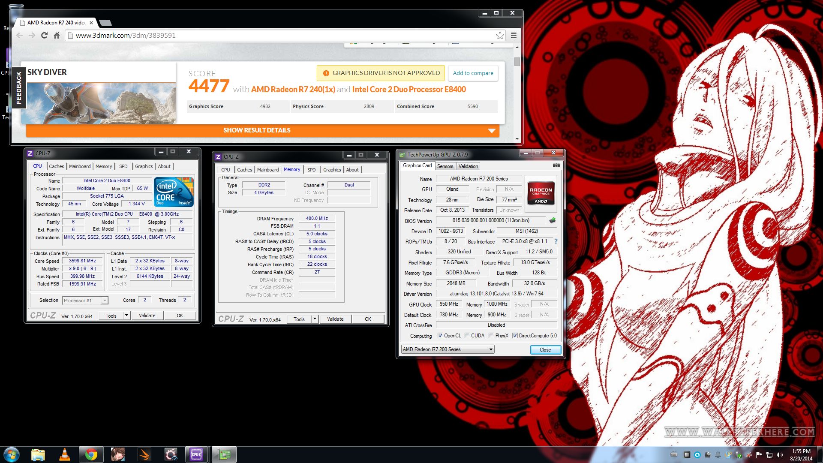Image resolution: width=823 pixels, height=463 pixels.
Task: Open the Final Fantasy benchmark taskbar icon
Action: (x=171, y=454)
